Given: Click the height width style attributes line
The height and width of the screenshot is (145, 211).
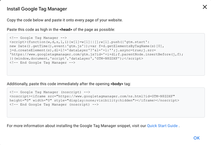Looking at the screenshot, I should pos(94,100).
